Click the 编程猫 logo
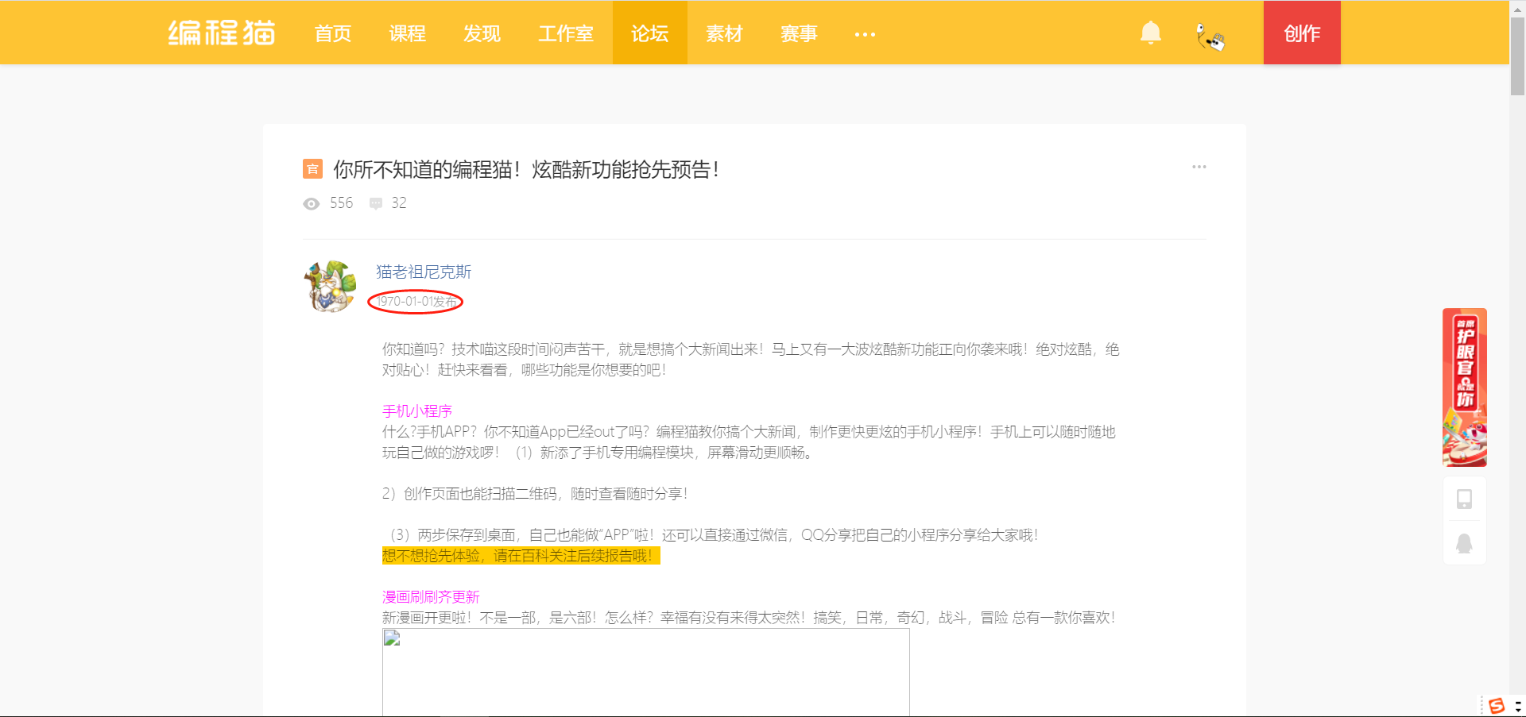The width and height of the screenshot is (1526, 717). point(222,33)
